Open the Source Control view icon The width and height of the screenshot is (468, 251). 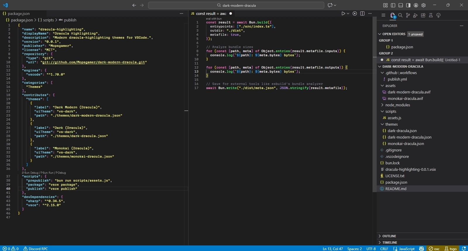[x=408, y=15]
